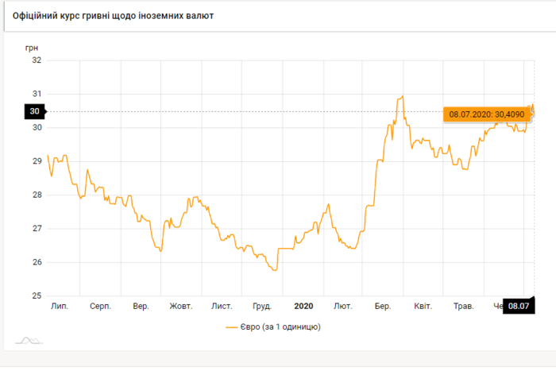Click the Жовт. month label
556x371 pixels.
(181, 306)
